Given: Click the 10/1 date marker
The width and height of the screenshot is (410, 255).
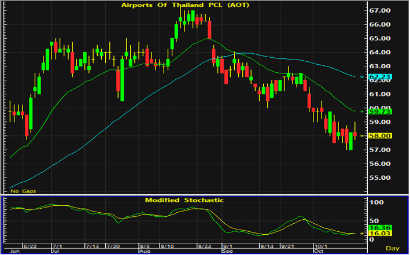Looking at the screenshot, I should click(321, 246).
